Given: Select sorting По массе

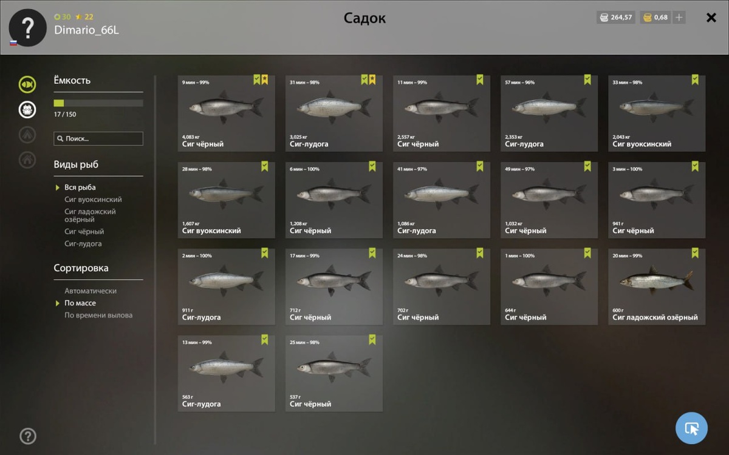Looking at the screenshot, I should coord(80,303).
